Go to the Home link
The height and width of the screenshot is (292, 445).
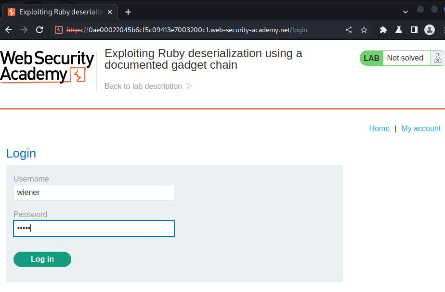click(379, 128)
